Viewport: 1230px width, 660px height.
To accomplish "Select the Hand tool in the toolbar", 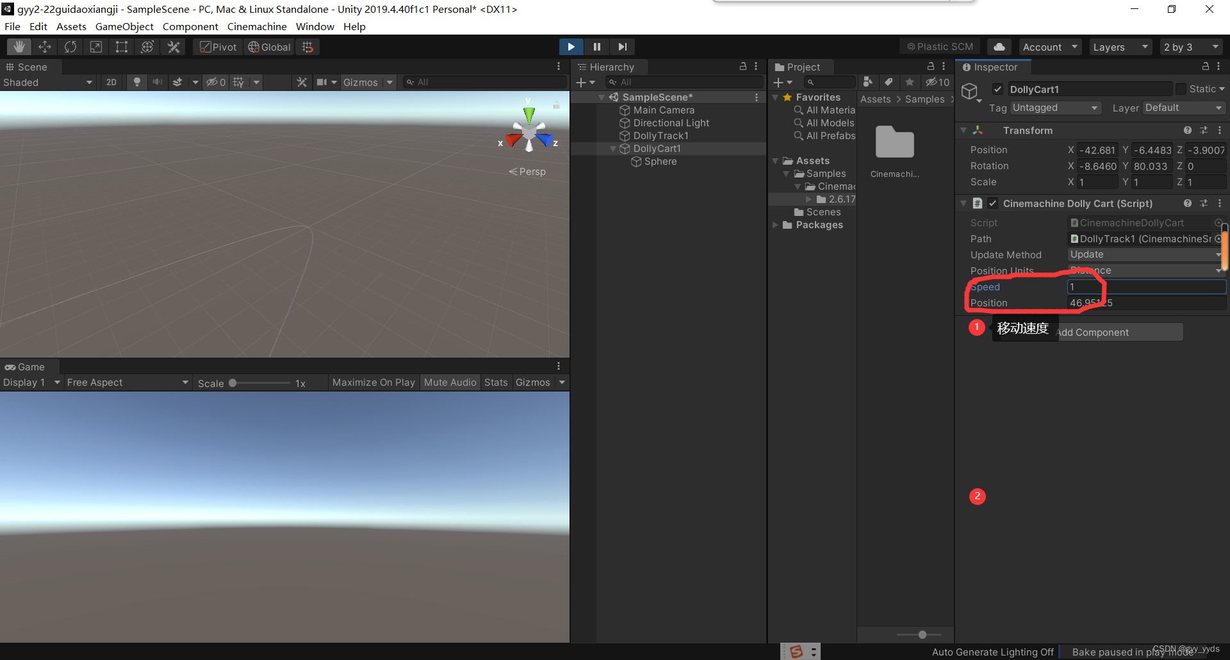I will 19,46.
